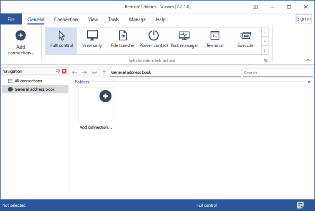
Task: Collapse the ribbon with the chevron
Action: pyautogui.click(x=308, y=60)
